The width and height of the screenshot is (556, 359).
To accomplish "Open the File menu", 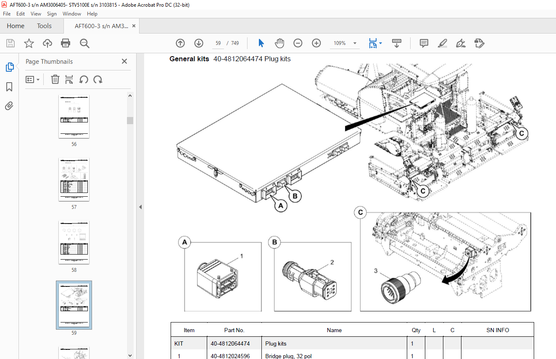I will [7, 14].
